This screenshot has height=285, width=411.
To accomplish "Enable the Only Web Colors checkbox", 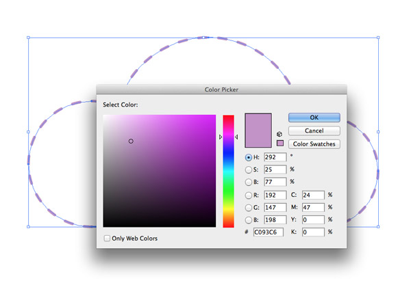I will click(x=107, y=239).
